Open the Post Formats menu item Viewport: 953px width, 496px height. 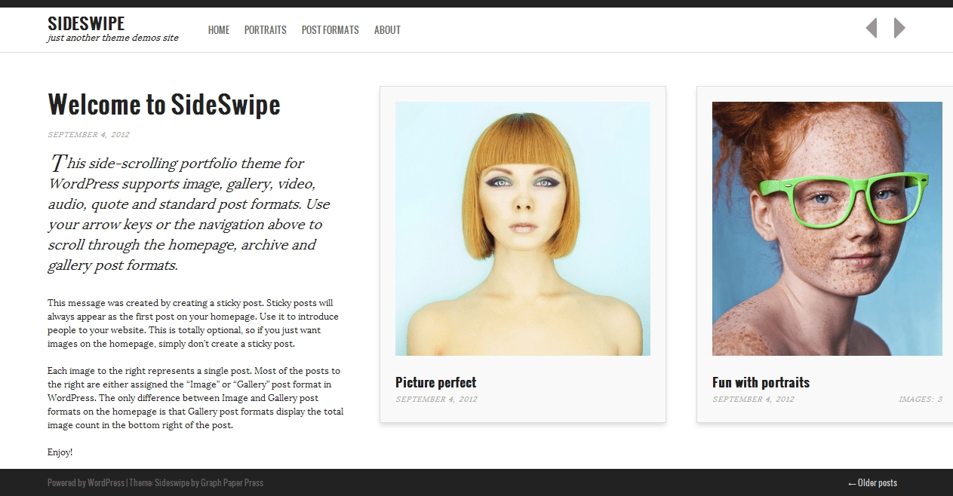coord(330,30)
